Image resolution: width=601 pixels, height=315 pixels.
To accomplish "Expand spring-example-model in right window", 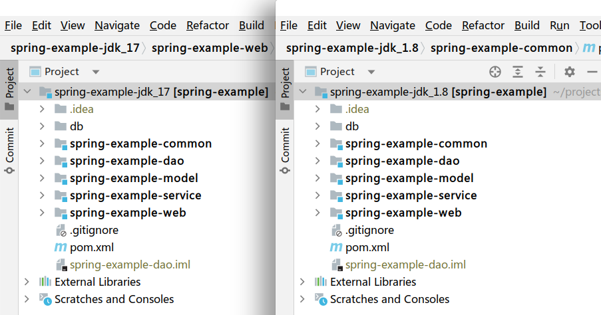I will (317, 178).
